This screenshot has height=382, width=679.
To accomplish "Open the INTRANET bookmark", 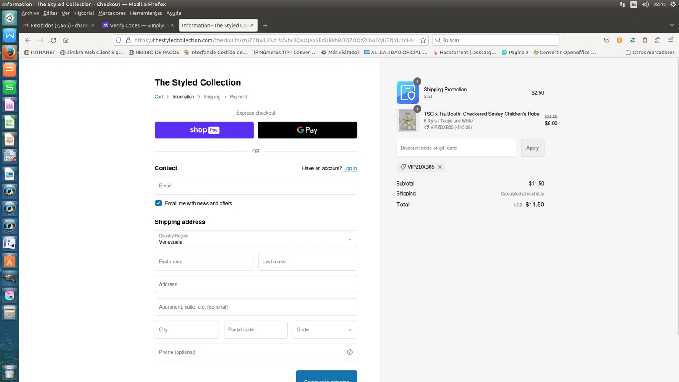I will pyautogui.click(x=39, y=53).
